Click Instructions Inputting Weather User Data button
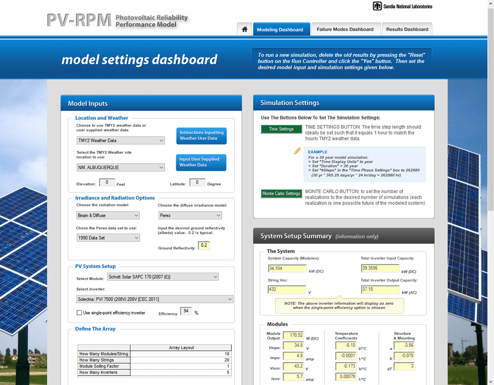 pos(201,135)
